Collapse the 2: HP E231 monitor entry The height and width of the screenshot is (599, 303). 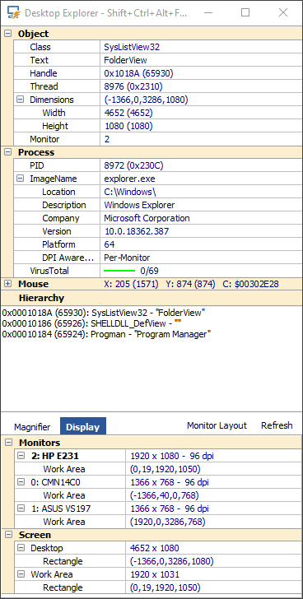tap(21, 456)
